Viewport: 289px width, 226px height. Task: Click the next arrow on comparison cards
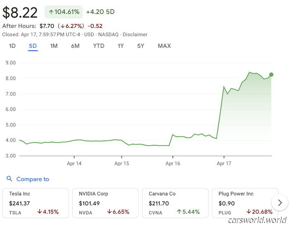coord(280,202)
